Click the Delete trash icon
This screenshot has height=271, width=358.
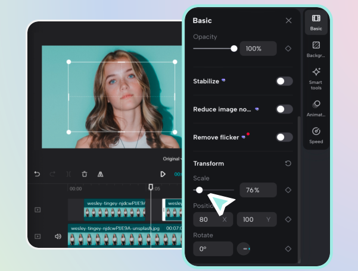tap(85, 174)
